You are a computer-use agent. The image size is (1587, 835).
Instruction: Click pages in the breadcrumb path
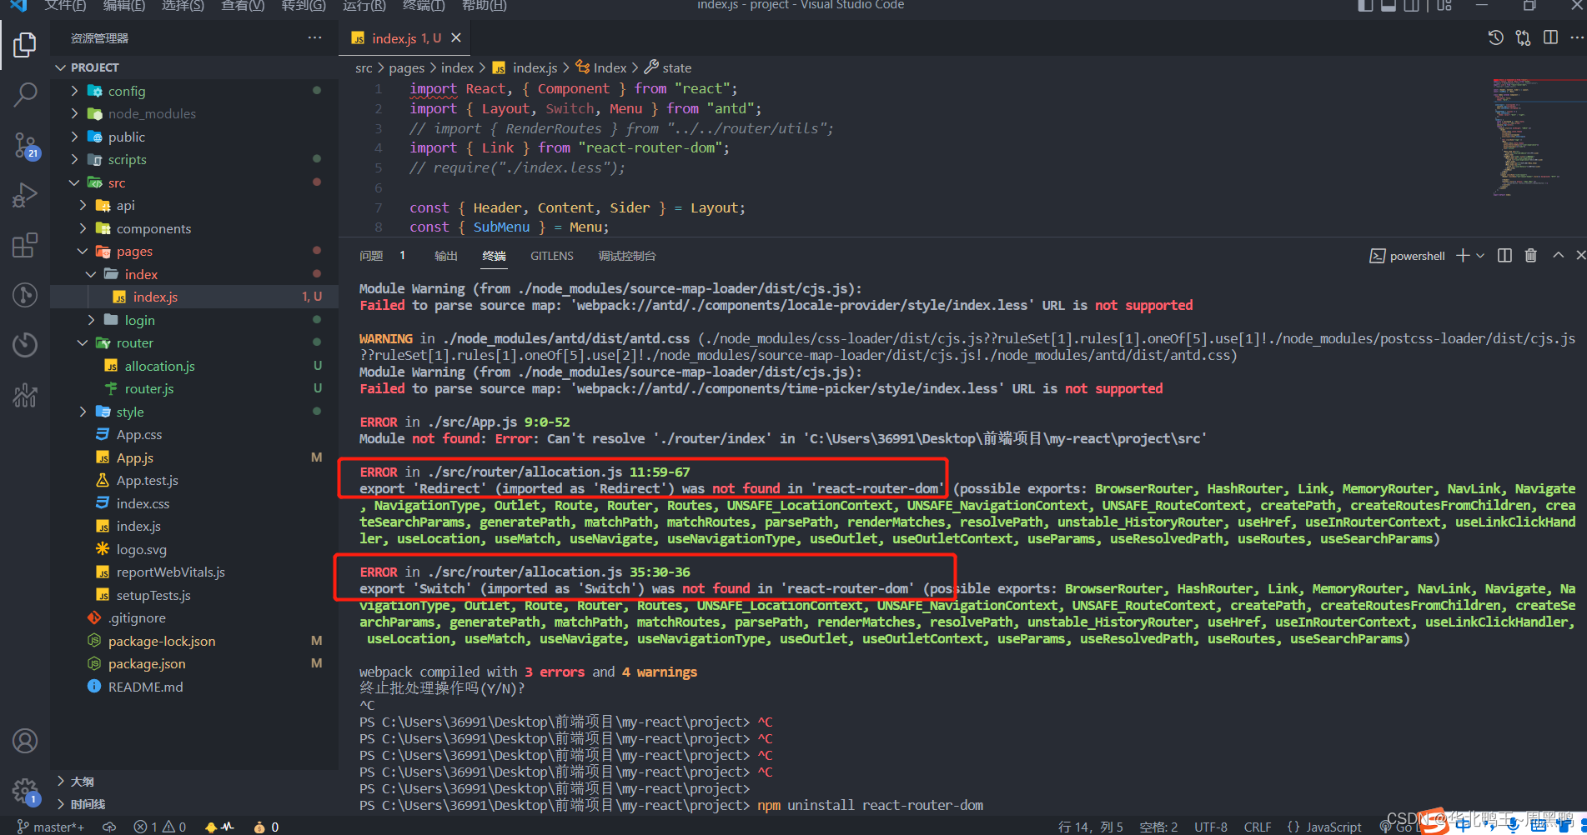(x=406, y=67)
